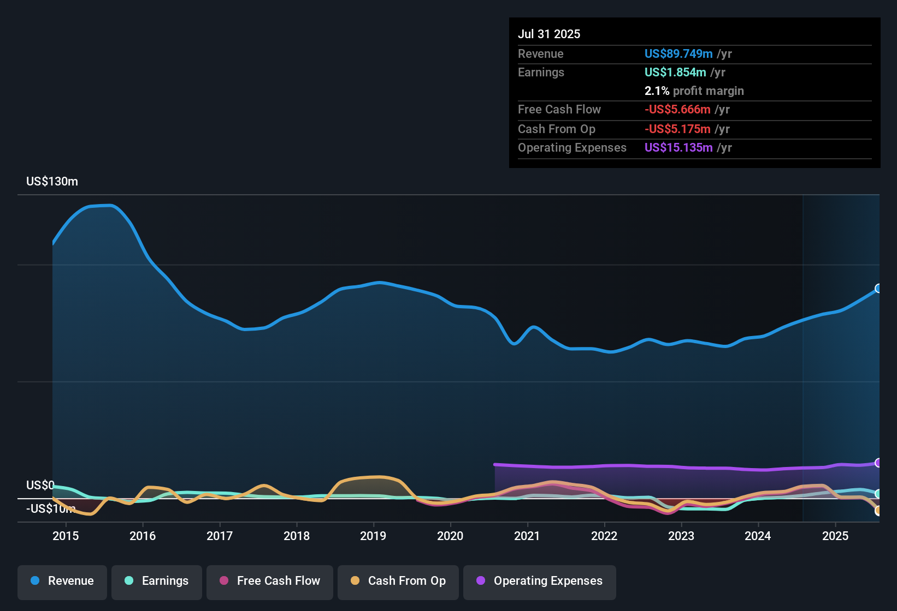Click the blue Revenue legend dot
897x611 pixels.
click(x=34, y=581)
